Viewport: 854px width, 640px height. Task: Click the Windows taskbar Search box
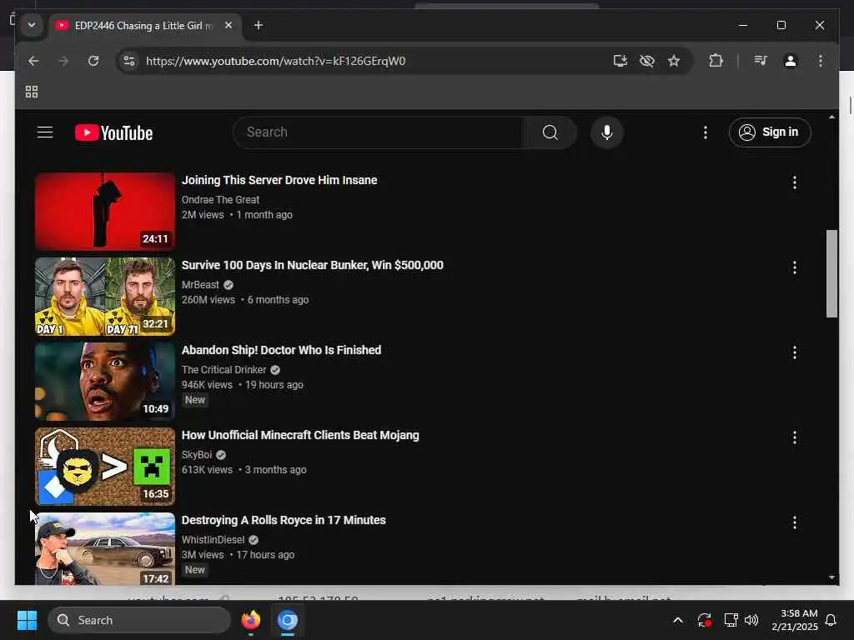coord(139,620)
